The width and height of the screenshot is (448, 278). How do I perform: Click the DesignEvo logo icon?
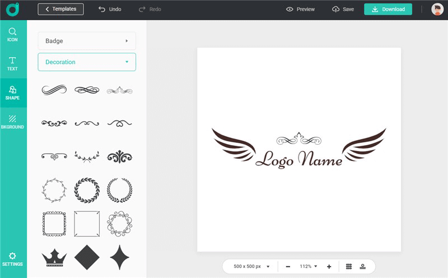pos(13,9)
